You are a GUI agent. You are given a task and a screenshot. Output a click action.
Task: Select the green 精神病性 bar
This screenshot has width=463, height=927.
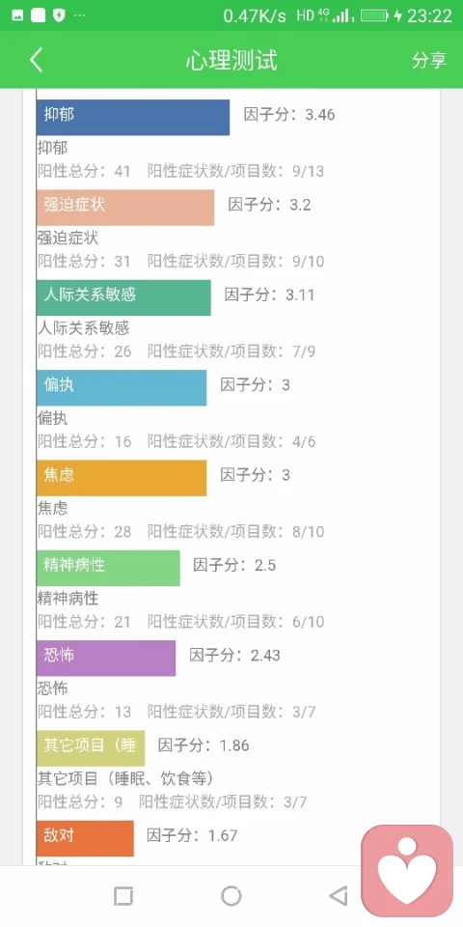108,568
